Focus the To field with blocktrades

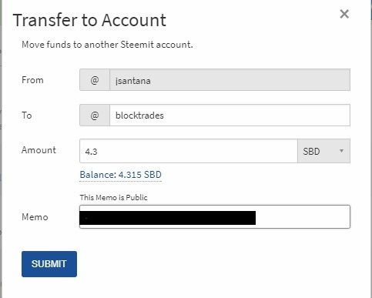[x=230, y=116]
